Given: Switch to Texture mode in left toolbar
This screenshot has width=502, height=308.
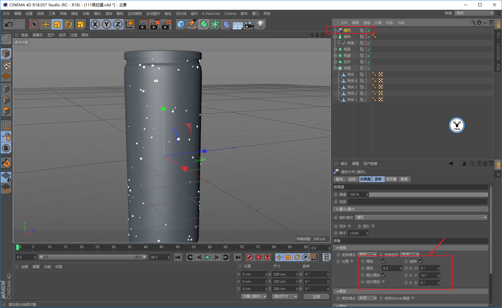Looking at the screenshot, I should [6, 65].
